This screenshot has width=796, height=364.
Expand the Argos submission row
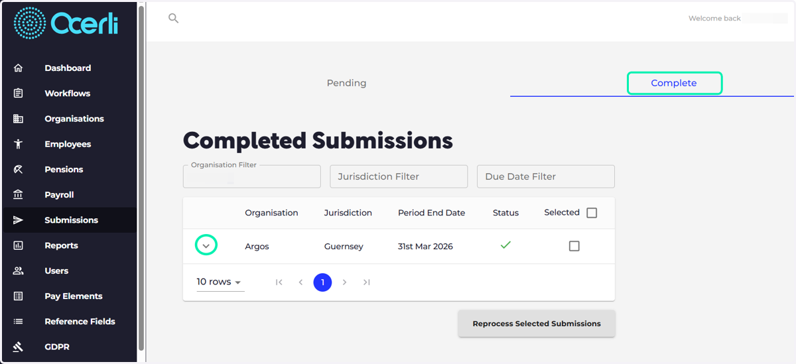click(206, 246)
